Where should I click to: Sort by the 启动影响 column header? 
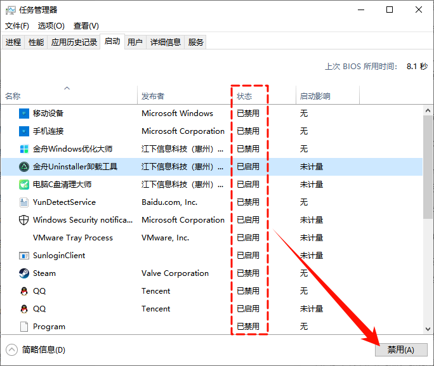pos(327,95)
